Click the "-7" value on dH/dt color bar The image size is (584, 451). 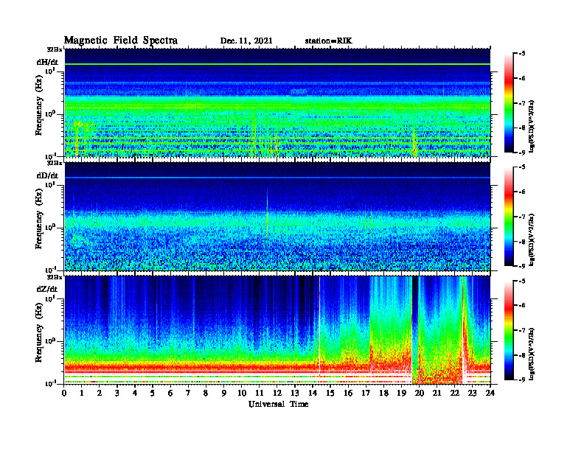pos(522,103)
